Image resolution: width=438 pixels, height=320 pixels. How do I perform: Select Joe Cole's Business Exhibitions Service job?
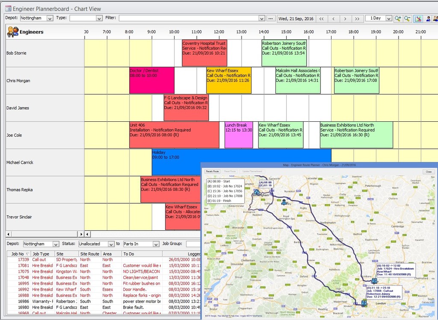[356, 135]
